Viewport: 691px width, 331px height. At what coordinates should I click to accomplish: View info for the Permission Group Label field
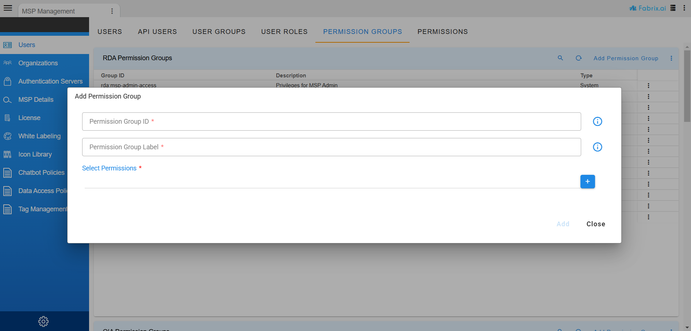coord(597,147)
